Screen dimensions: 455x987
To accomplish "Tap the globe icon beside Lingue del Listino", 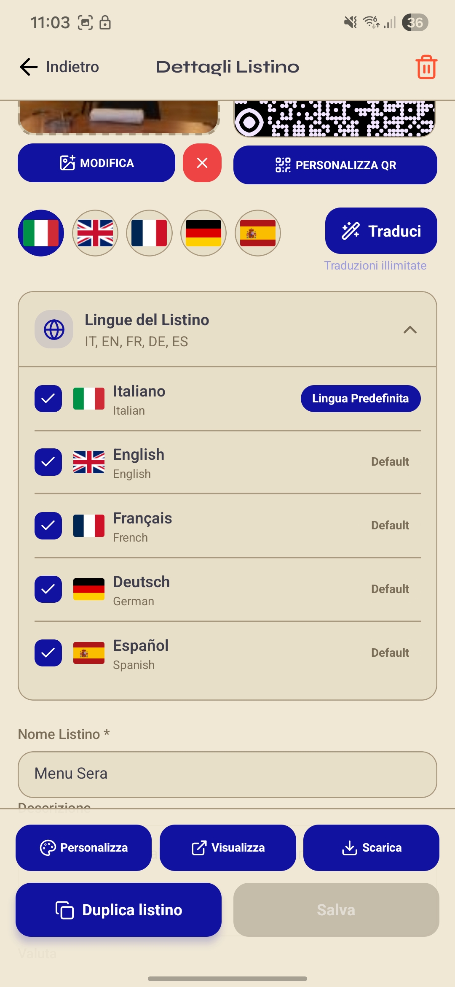I will (54, 329).
